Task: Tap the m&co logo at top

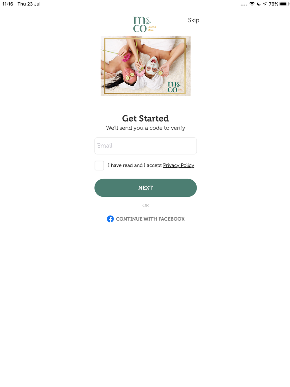Action: coord(145,24)
